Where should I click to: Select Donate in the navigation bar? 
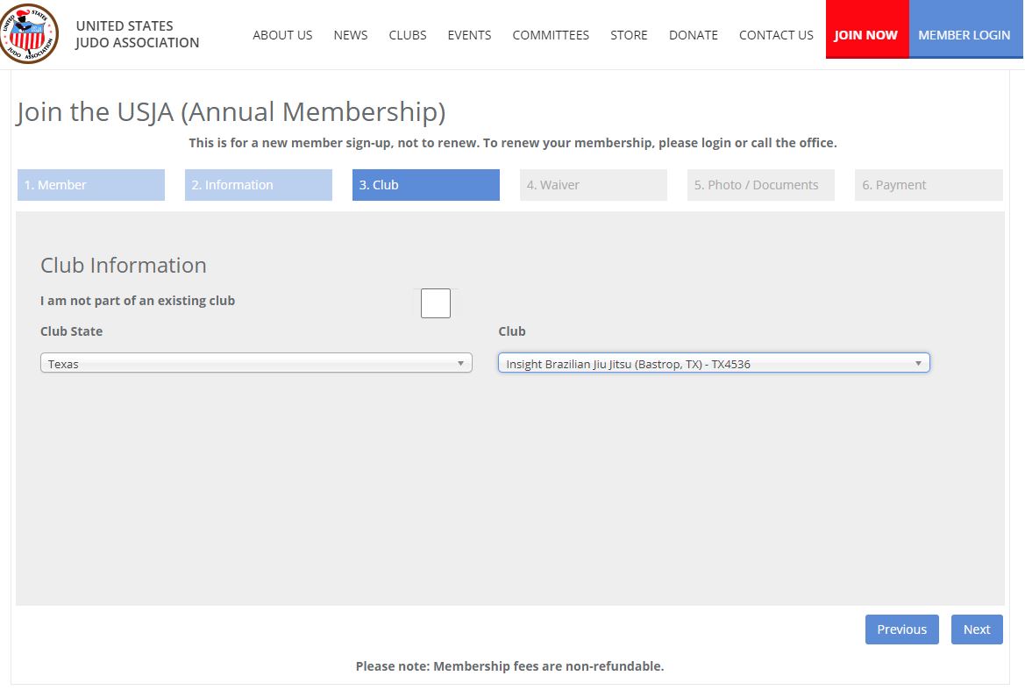tap(694, 35)
